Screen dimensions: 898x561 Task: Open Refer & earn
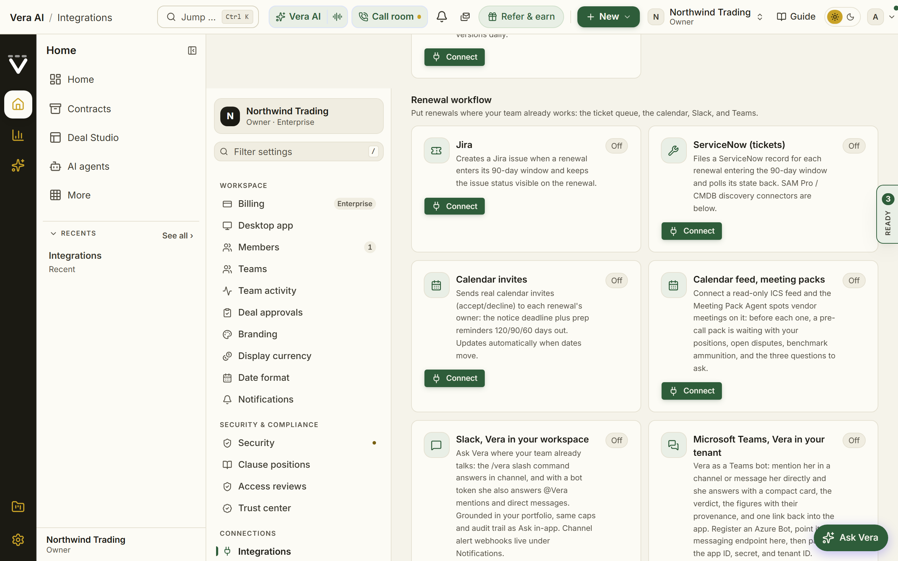point(521,17)
